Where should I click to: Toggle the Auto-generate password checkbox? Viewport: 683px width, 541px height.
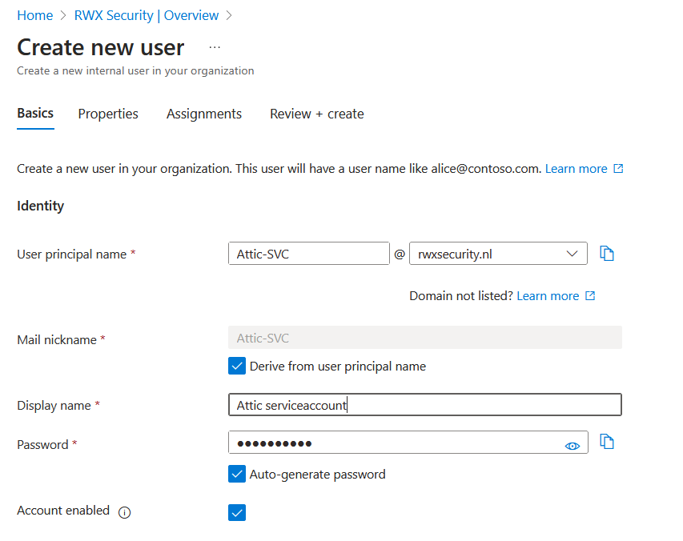click(x=237, y=475)
